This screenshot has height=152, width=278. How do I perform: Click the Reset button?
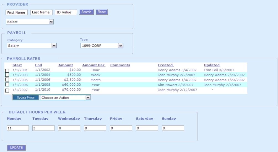(102, 12)
